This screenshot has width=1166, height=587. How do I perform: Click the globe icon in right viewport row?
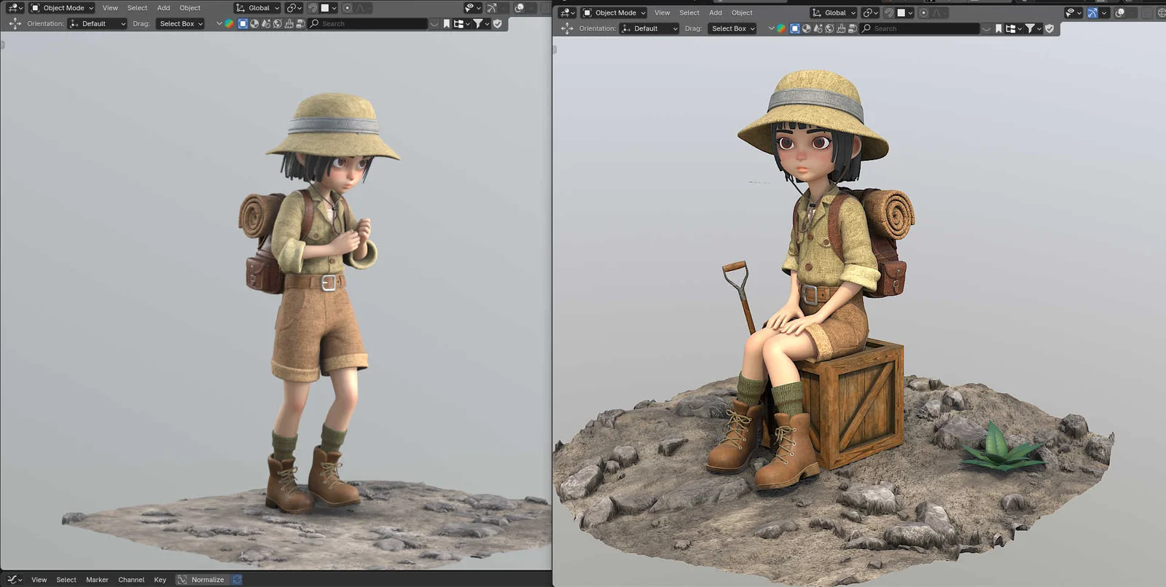click(x=829, y=28)
